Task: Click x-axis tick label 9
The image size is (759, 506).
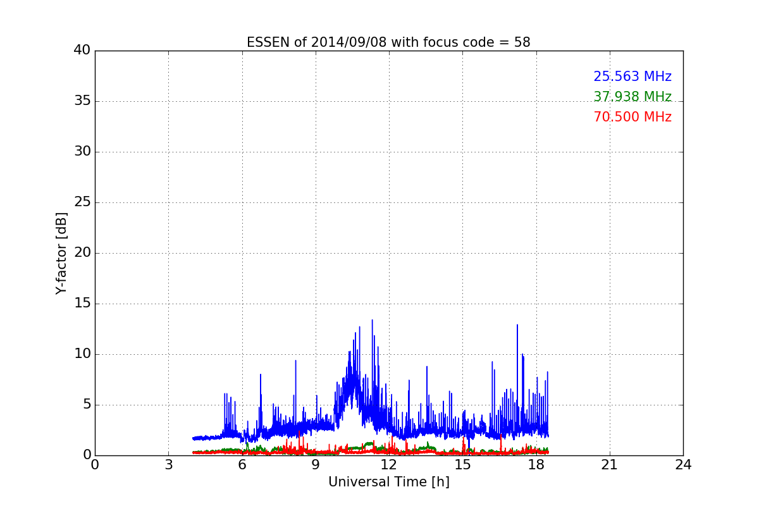Action: tap(316, 465)
